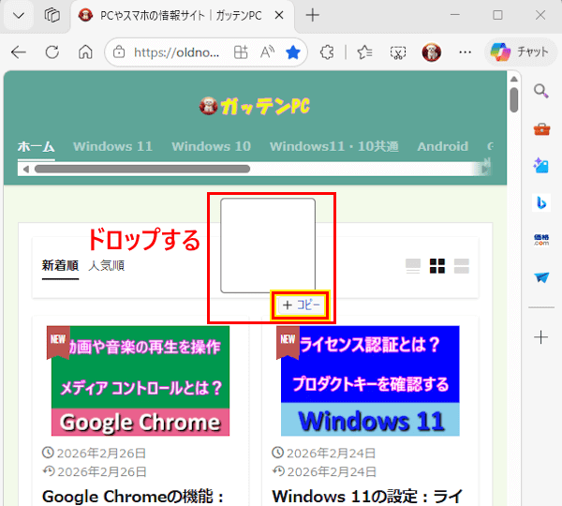Go to the home page icon
This screenshot has height=506, width=562.
click(x=85, y=52)
